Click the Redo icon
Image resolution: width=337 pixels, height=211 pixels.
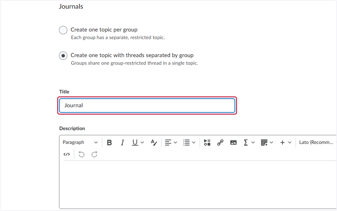(x=94, y=154)
